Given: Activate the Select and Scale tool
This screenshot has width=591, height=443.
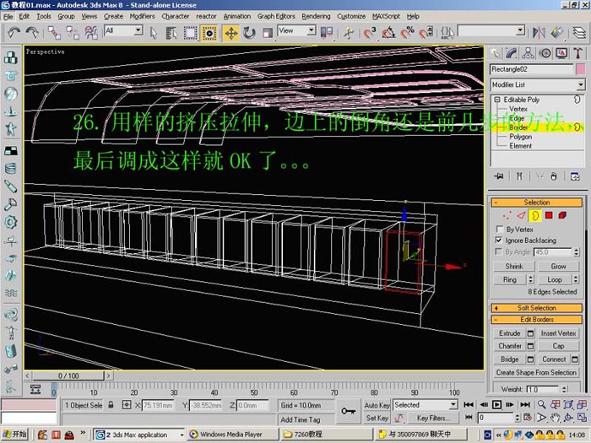Looking at the screenshot, I should pos(268,33).
